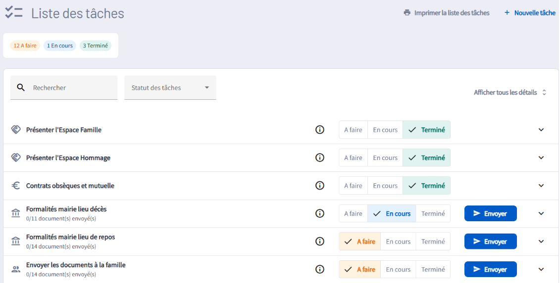Mark Présenter l'Espace Famille as A faire
The image size is (560, 283).
(x=353, y=130)
